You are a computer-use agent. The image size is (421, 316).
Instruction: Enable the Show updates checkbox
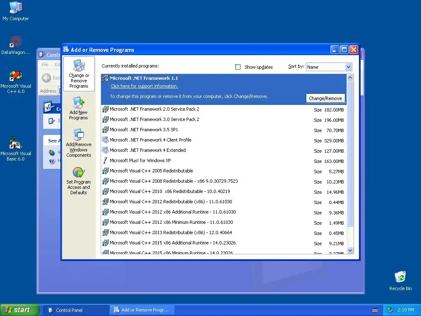pos(238,67)
